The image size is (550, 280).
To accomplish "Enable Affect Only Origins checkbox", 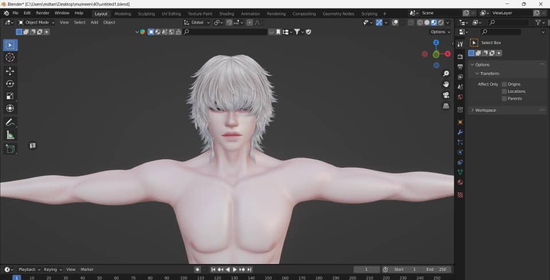I will pyautogui.click(x=504, y=84).
